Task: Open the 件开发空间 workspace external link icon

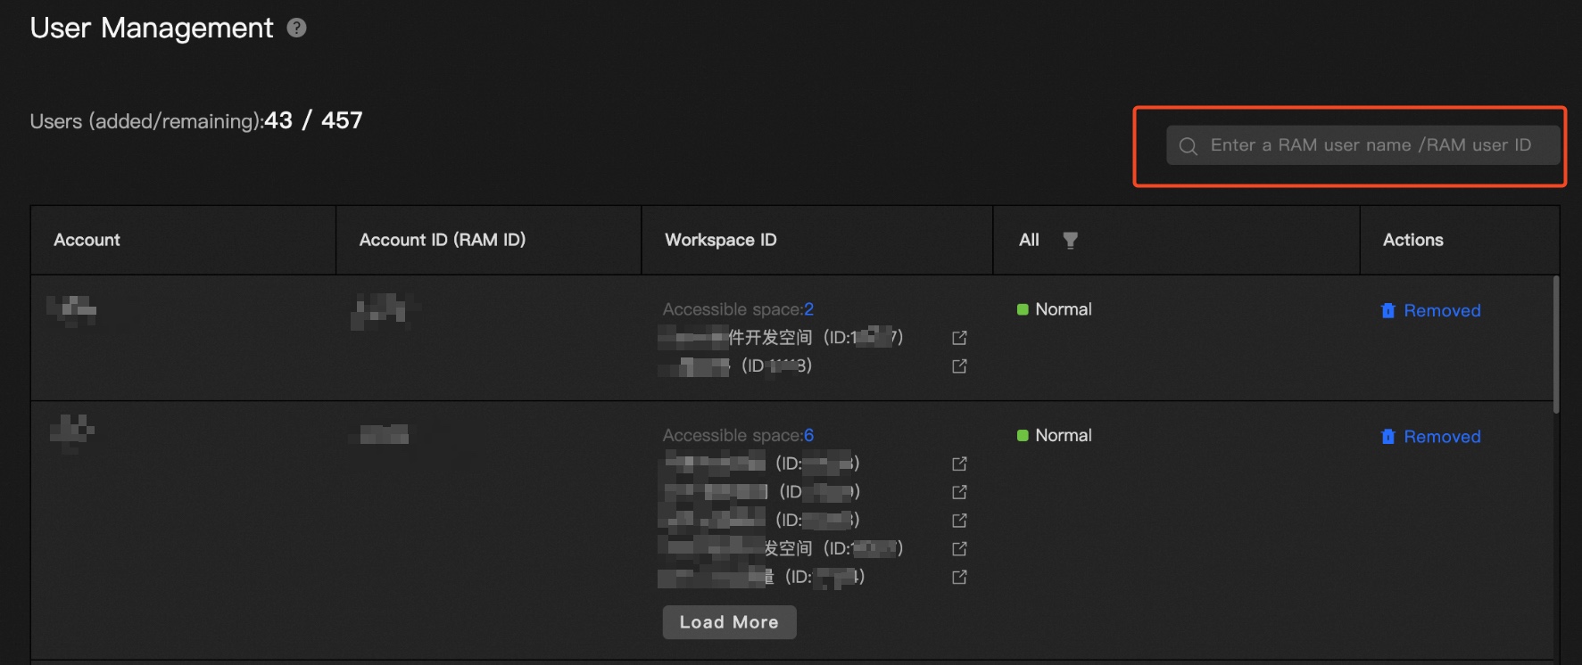Action: [959, 338]
